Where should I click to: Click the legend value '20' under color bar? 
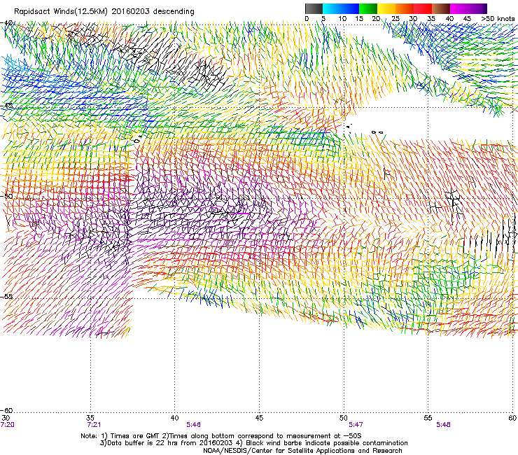[376, 19]
